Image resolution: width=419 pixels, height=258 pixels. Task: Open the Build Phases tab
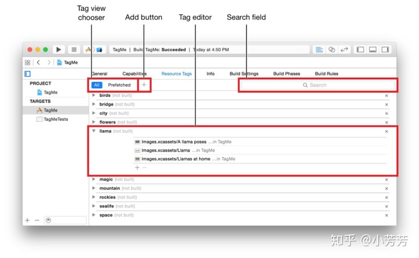(x=286, y=74)
